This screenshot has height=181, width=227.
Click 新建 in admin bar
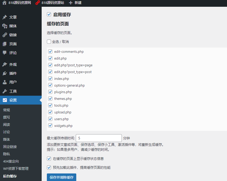(78, 3)
